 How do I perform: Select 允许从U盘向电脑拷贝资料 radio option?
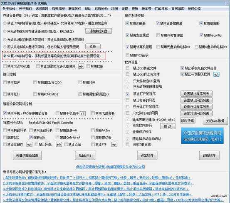[x=5, y=40]
